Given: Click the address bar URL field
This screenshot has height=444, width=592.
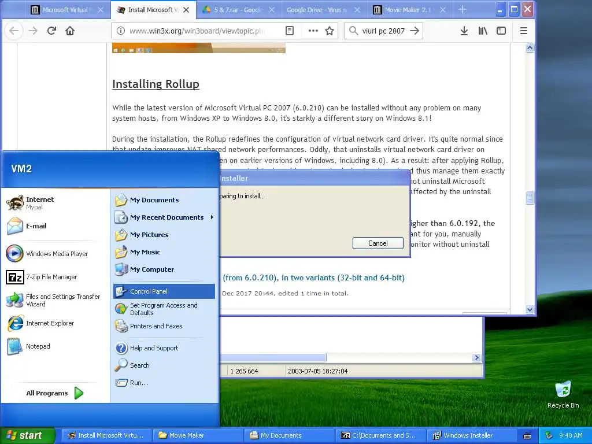Looking at the screenshot, I should point(197,31).
